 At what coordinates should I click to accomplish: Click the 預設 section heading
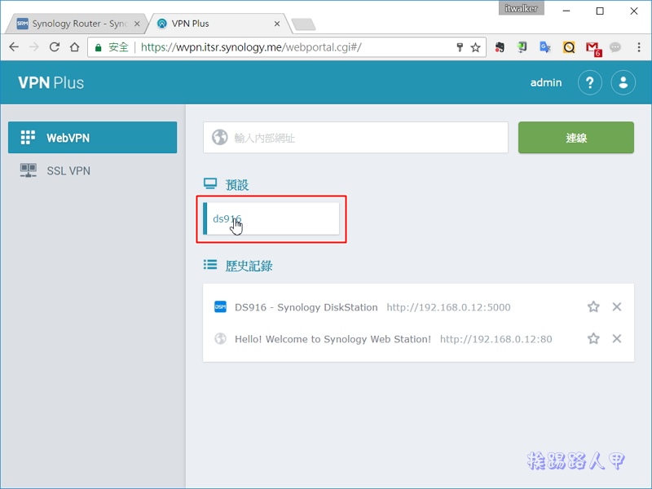pyautogui.click(x=236, y=185)
